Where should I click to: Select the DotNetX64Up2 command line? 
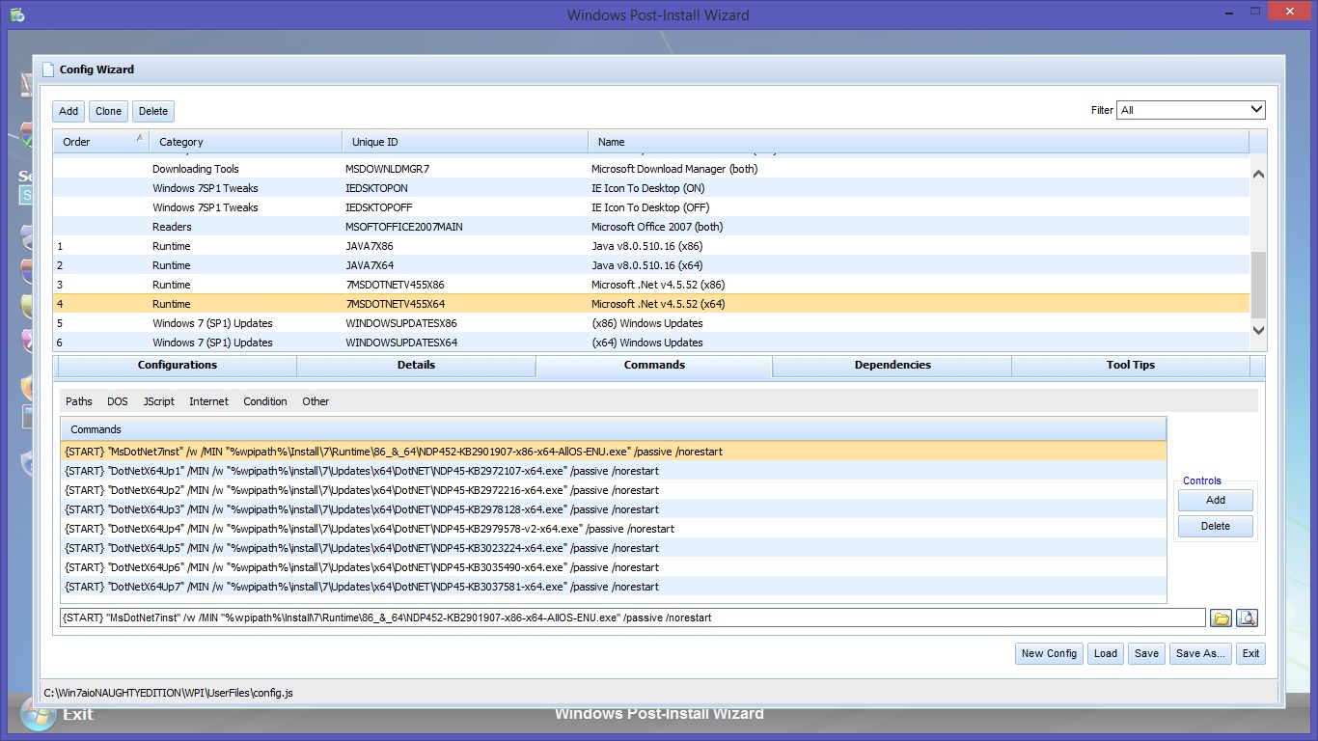pyautogui.click(x=614, y=490)
